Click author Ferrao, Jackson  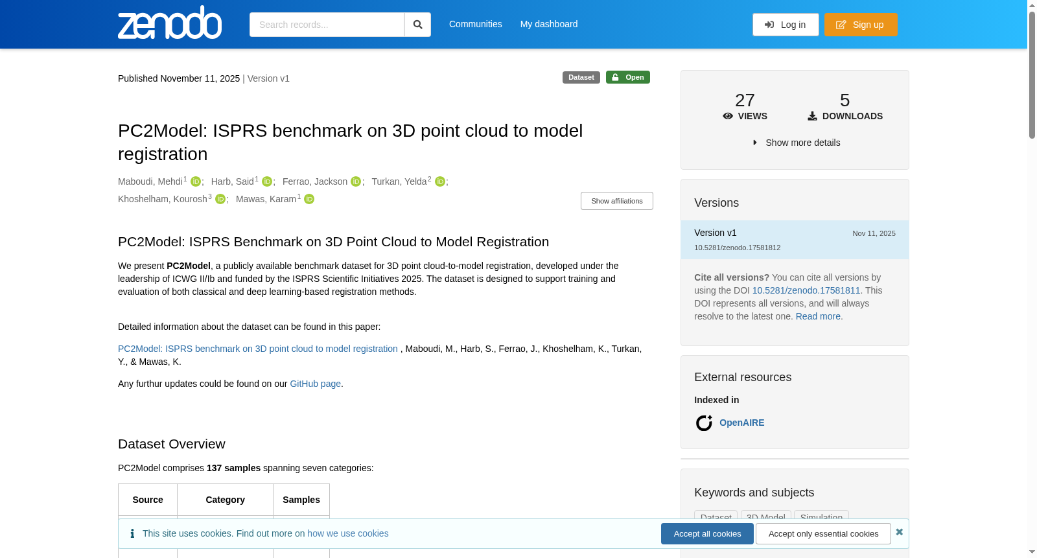point(315,181)
